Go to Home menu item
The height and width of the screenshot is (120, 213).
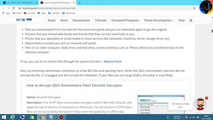(x=52, y=20)
